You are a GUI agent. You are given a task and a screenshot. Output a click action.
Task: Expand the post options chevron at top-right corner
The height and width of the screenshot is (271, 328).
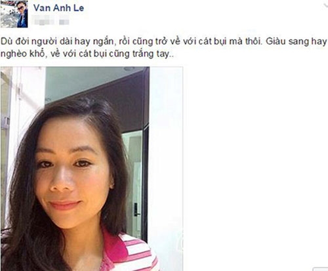click(326, 5)
